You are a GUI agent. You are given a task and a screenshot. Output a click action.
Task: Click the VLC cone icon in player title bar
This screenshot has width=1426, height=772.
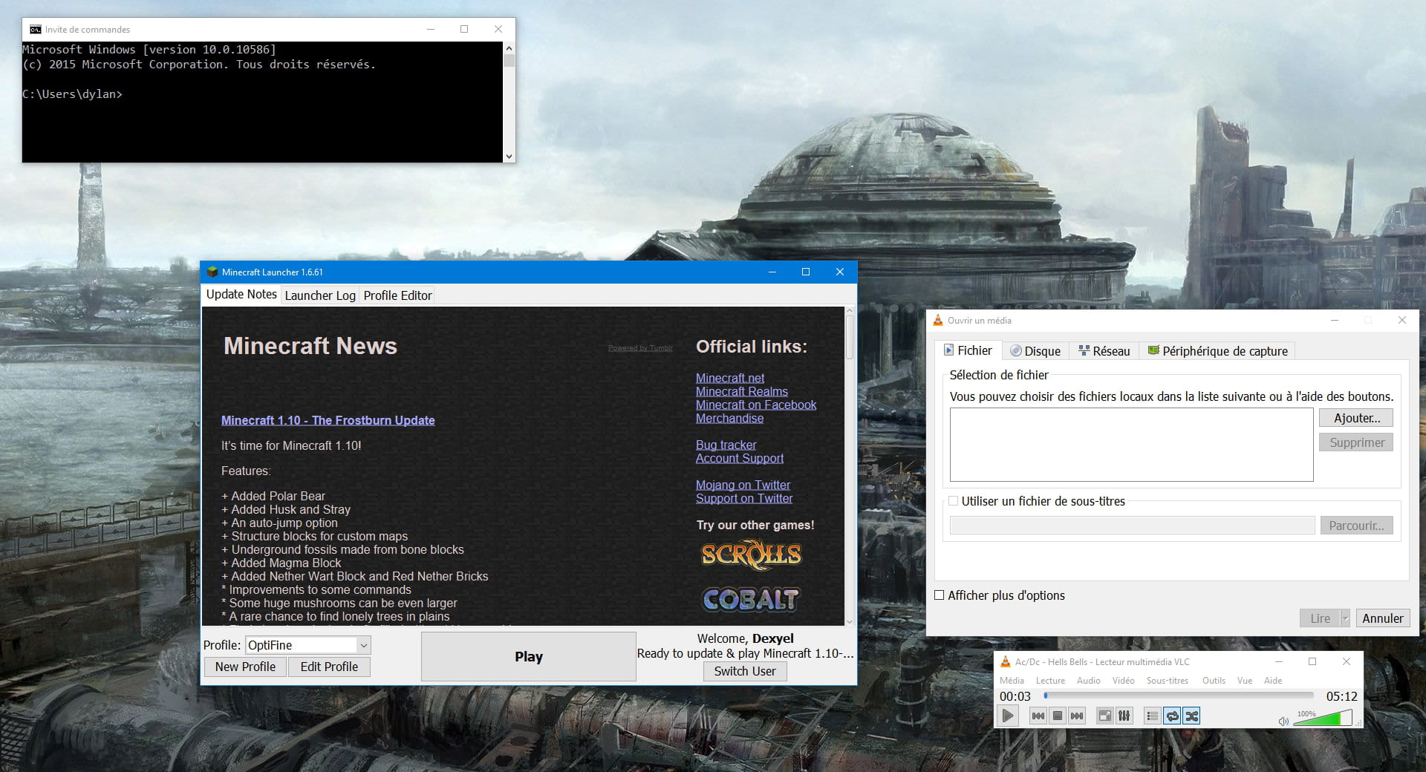tap(1006, 661)
